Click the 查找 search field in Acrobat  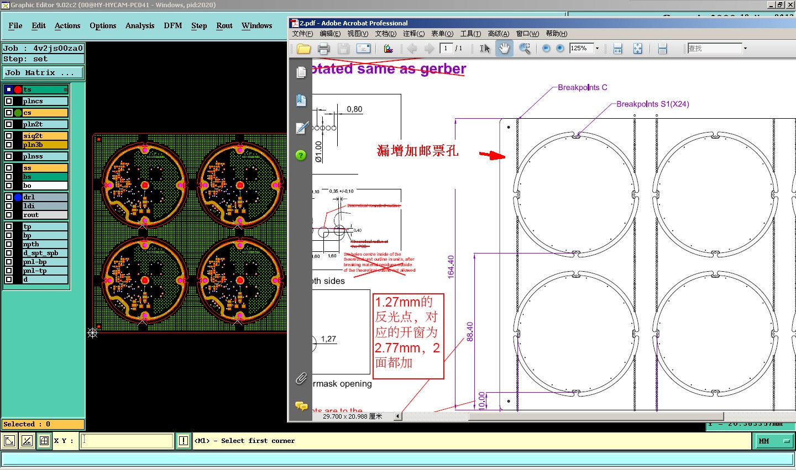pos(715,49)
